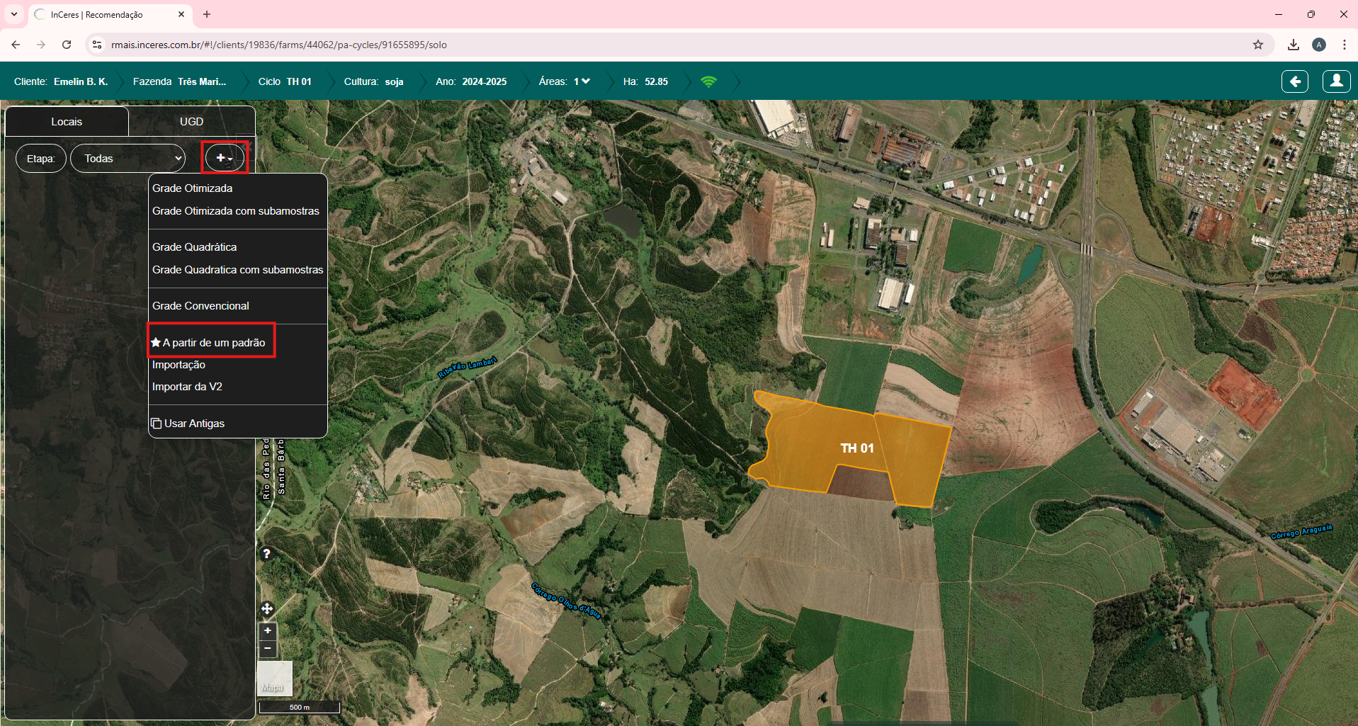Open the Chrome three-dot menu
Image resolution: width=1358 pixels, height=726 pixels.
click(x=1345, y=45)
